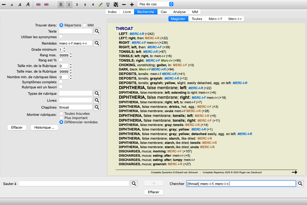Click the search icon next to Chercher field
This screenshot has height=205, width=307.
coord(300,184)
